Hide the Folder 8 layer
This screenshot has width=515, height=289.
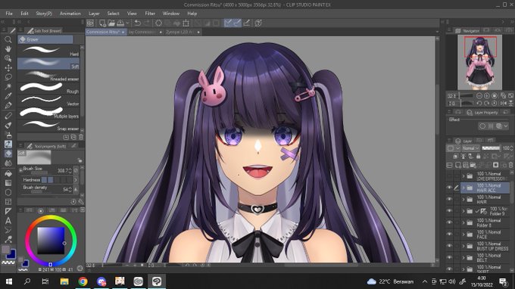[x=449, y=222]
